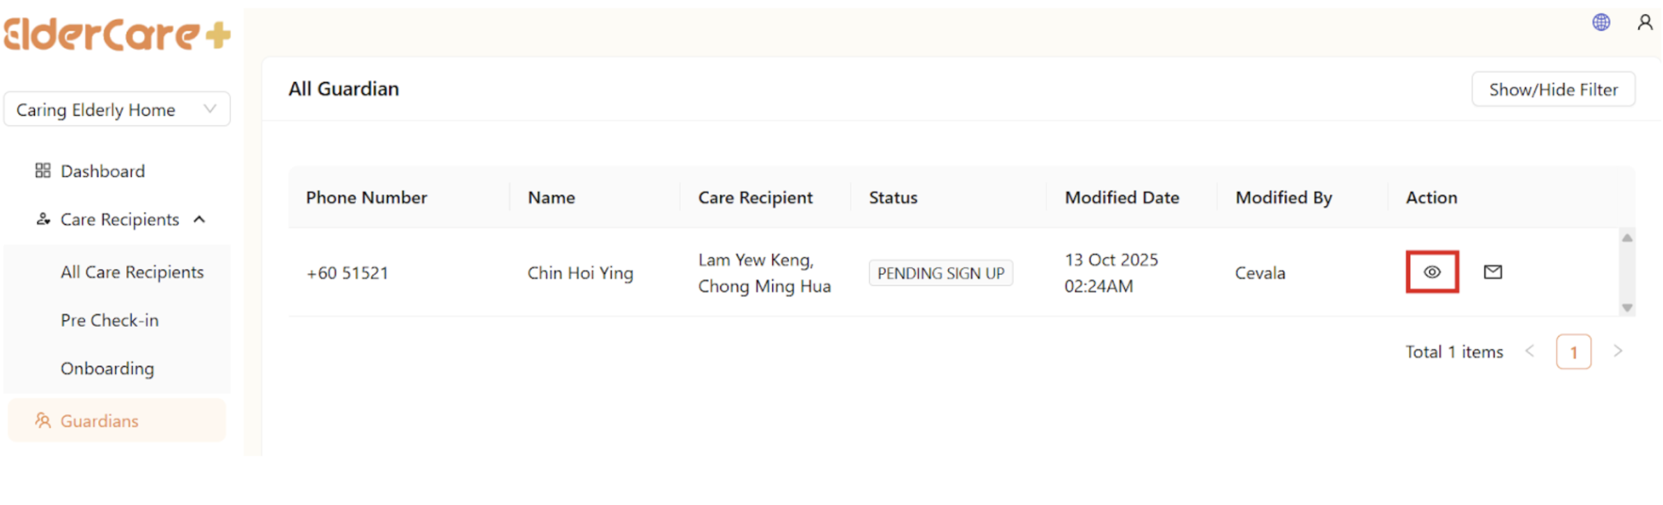Select All Care Recipients menu item
This screenshot has width=1663, height=505.
click(x=132, y=272)
